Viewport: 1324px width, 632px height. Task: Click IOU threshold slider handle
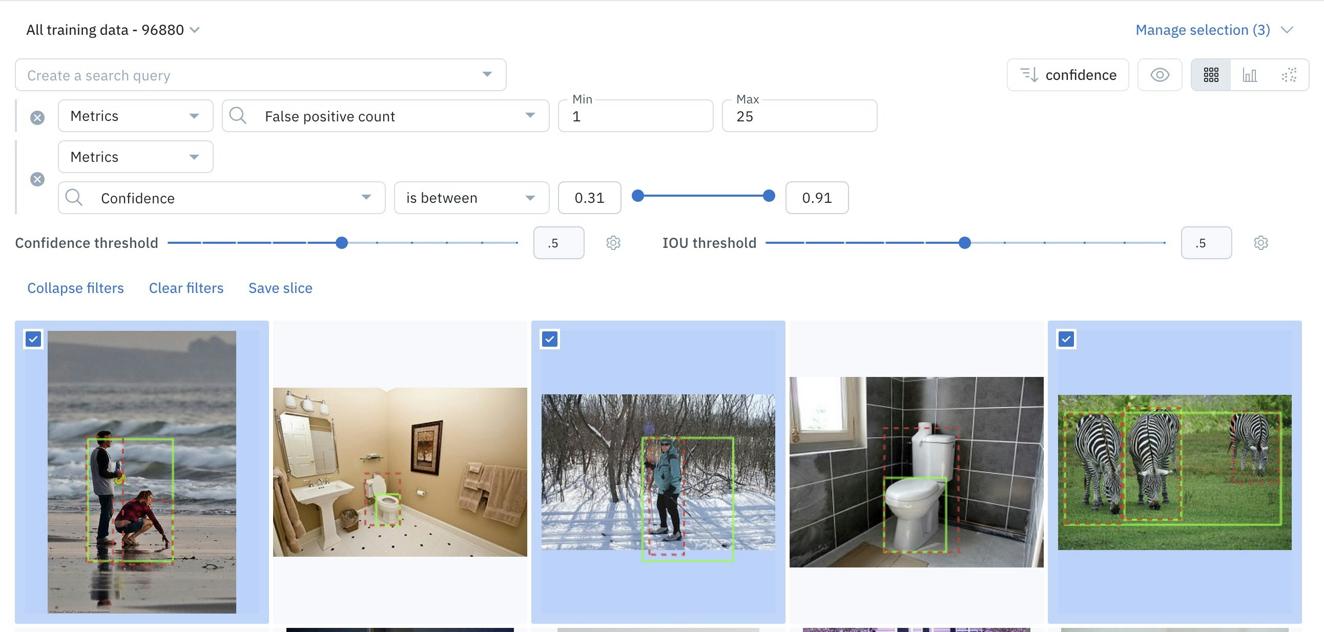tap(965, 243)
